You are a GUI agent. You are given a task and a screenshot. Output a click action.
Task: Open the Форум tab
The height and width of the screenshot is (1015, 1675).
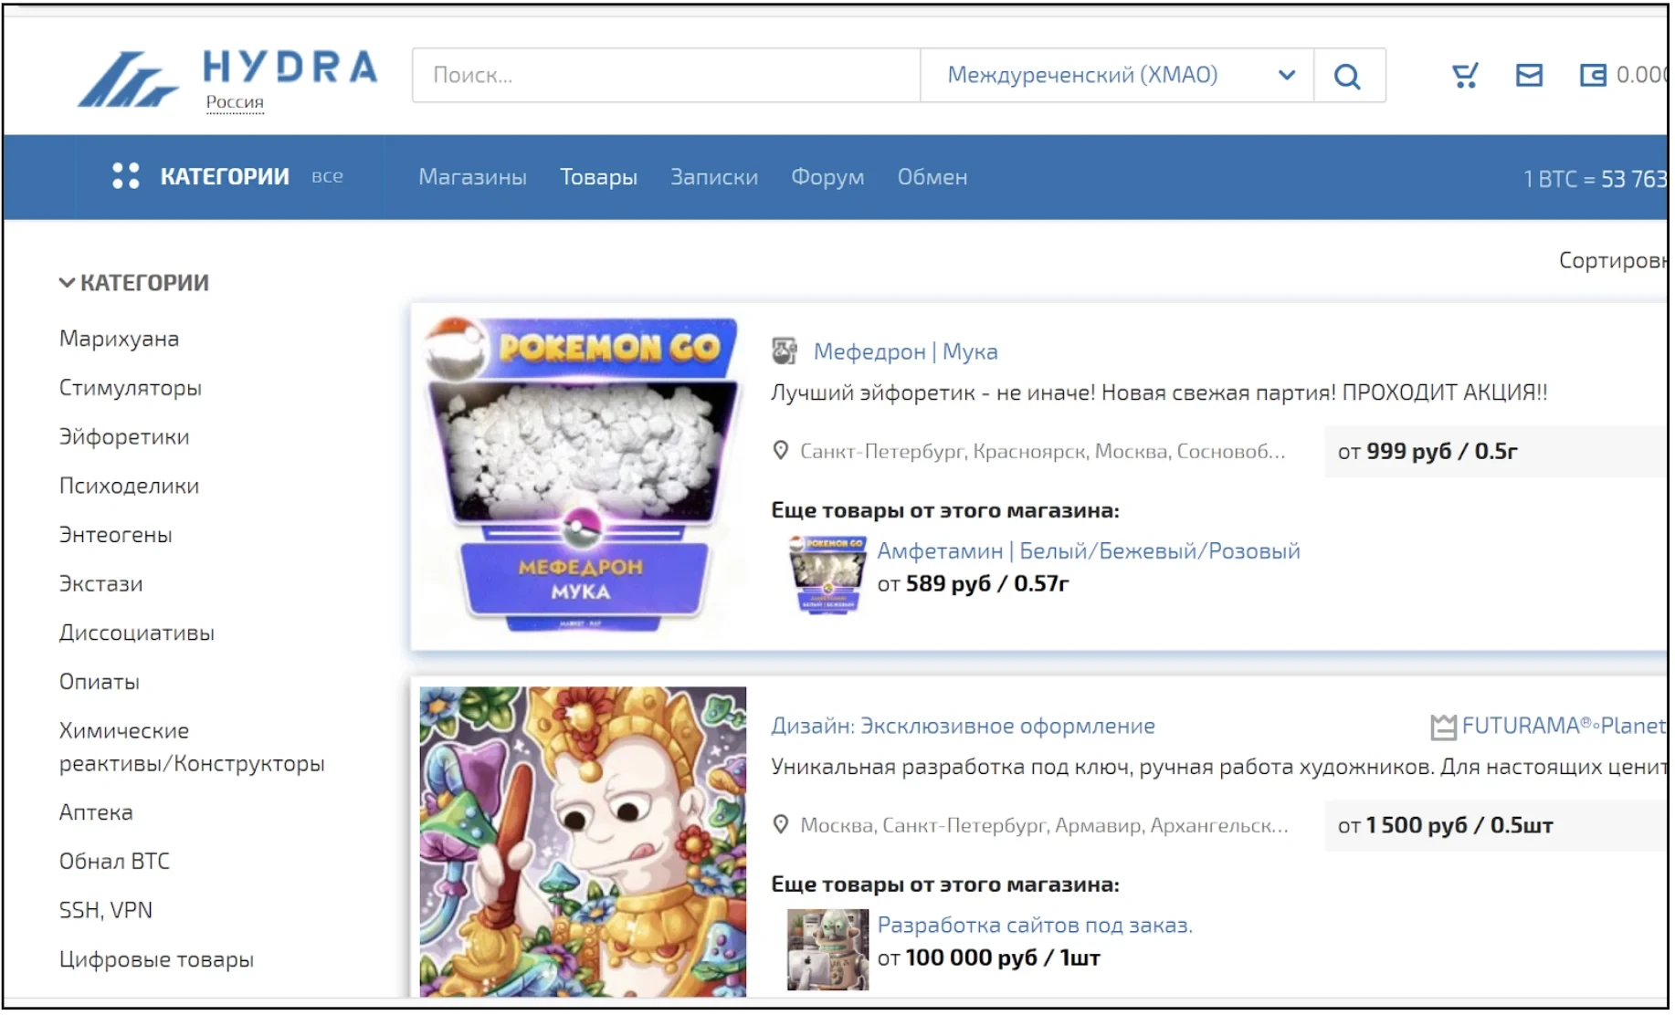[827, 177]
